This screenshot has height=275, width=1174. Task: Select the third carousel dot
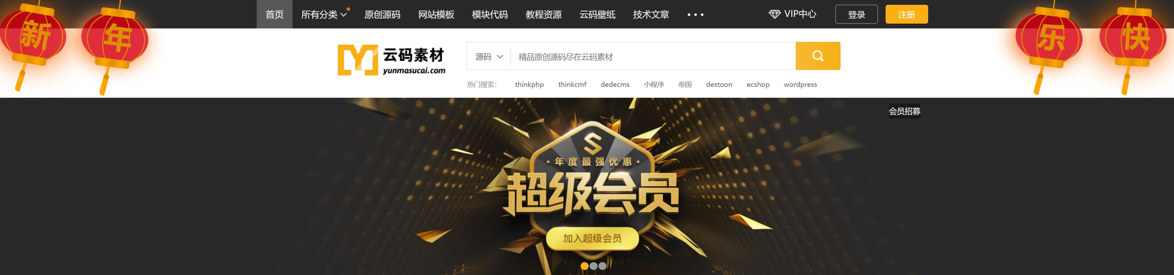point(602,266)
